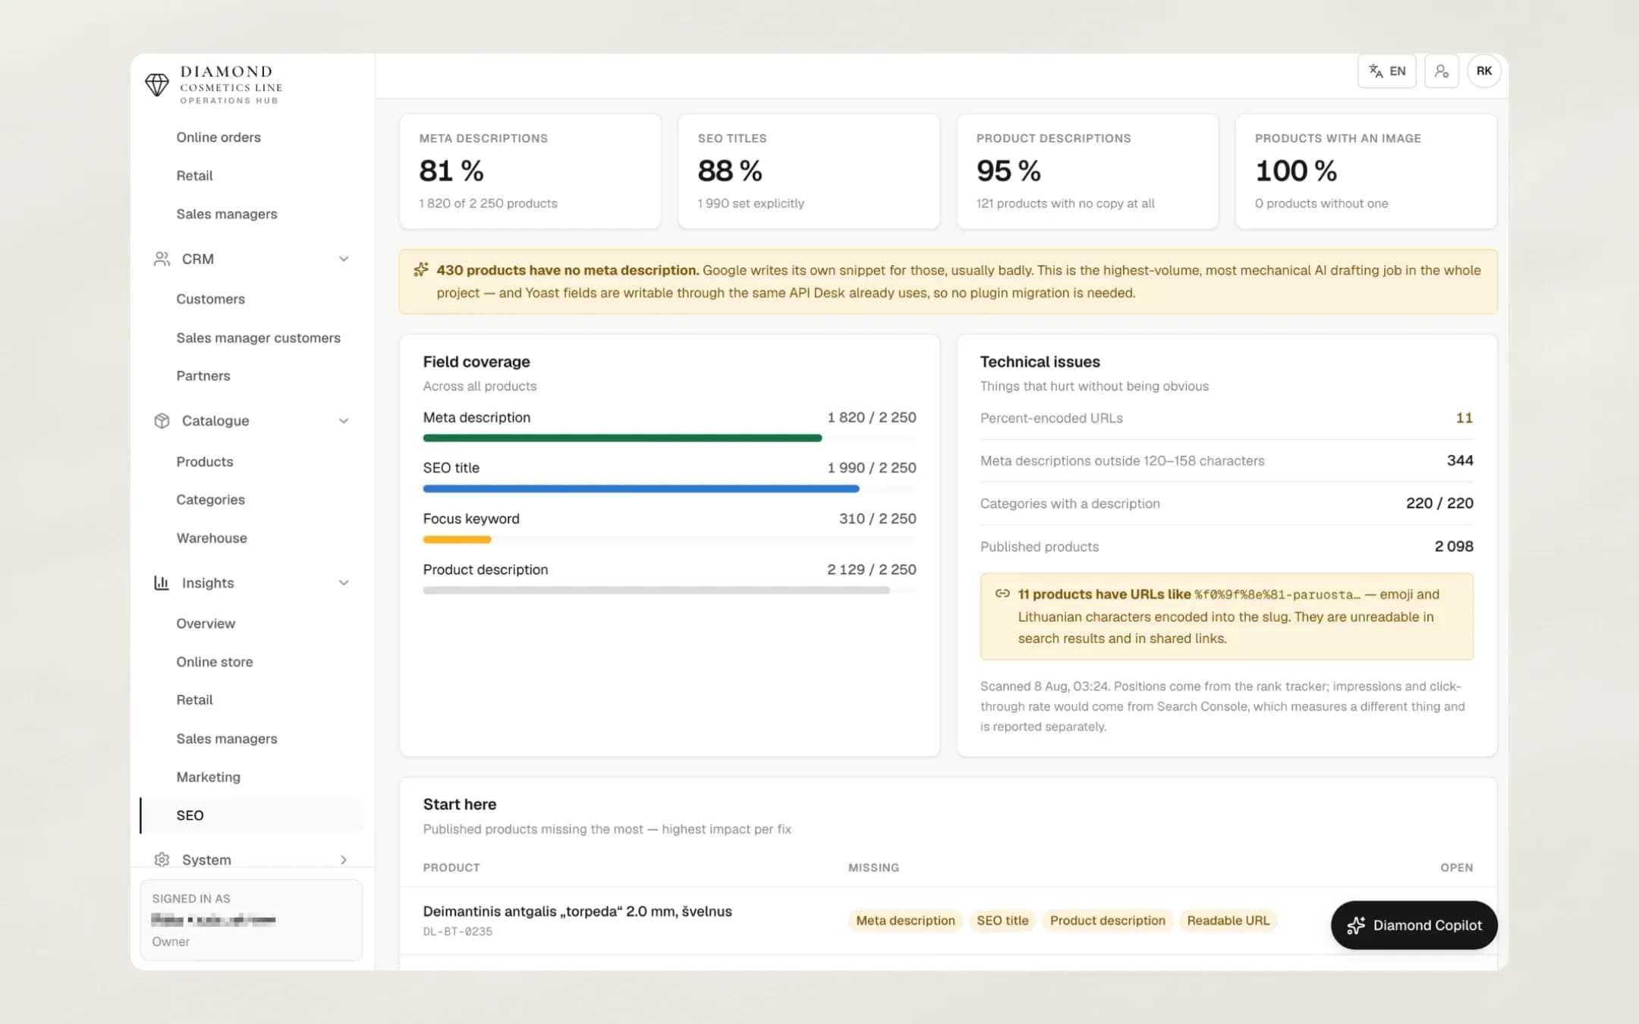Click the green Meta description coverage bar

[622, 438]
